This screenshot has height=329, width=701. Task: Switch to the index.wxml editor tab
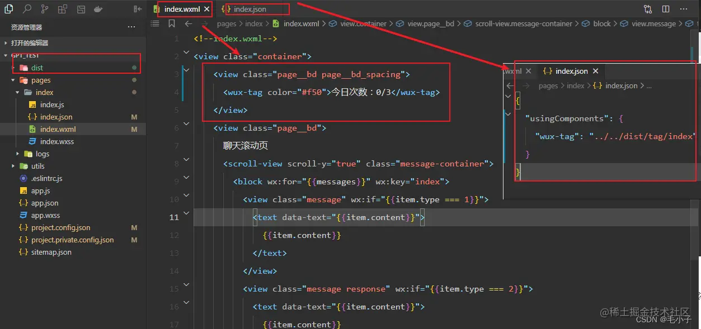pos(182,9)
